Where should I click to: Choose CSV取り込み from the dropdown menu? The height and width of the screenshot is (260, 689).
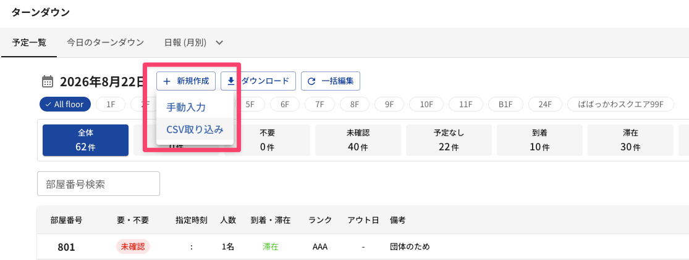pos(195,129)
